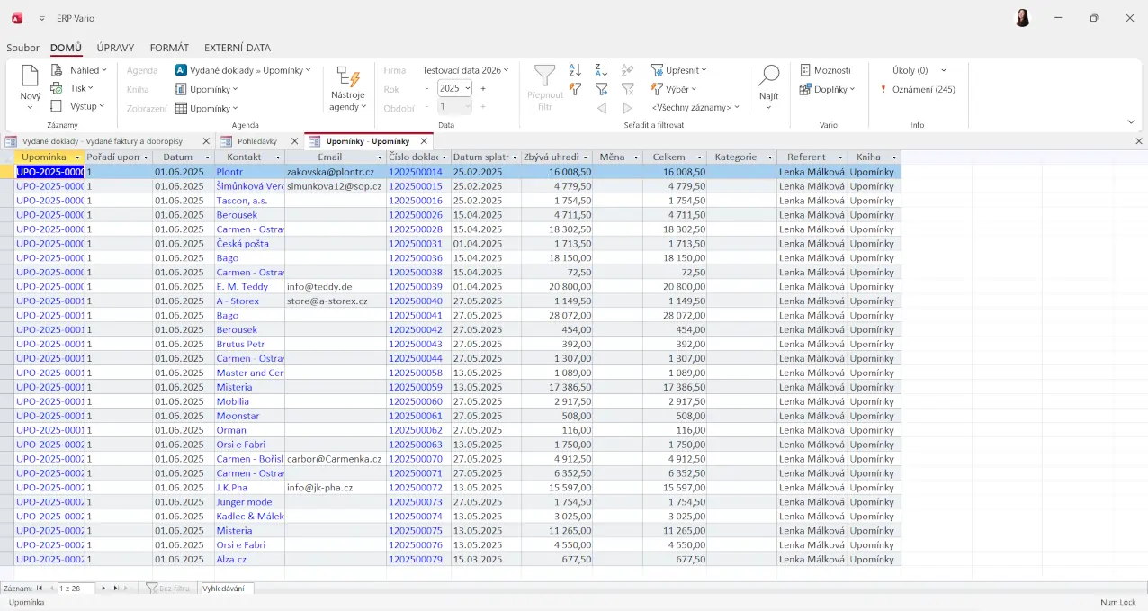Click the user profile avatar in title bar

tap(1022, 18)
